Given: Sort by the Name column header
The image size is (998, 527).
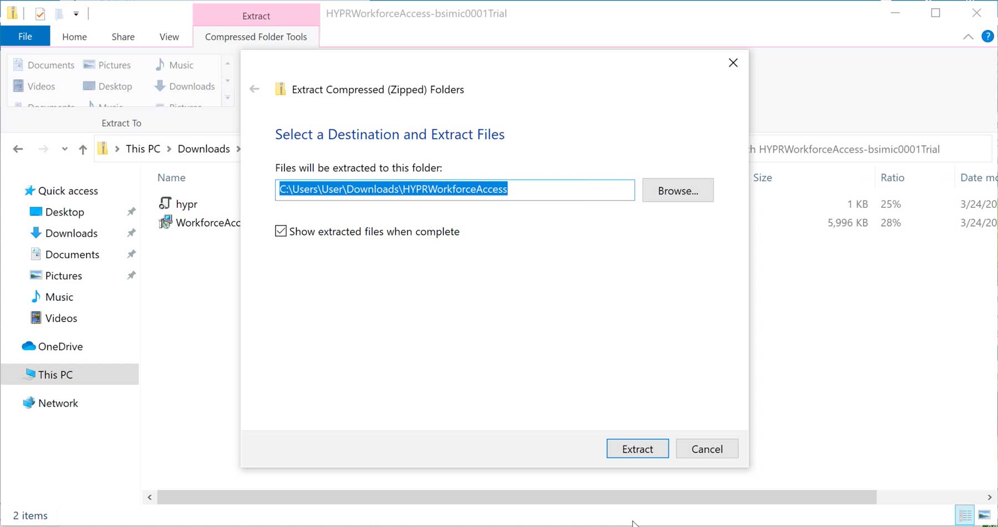Looking at the screenshot, I should pos(171,177).
